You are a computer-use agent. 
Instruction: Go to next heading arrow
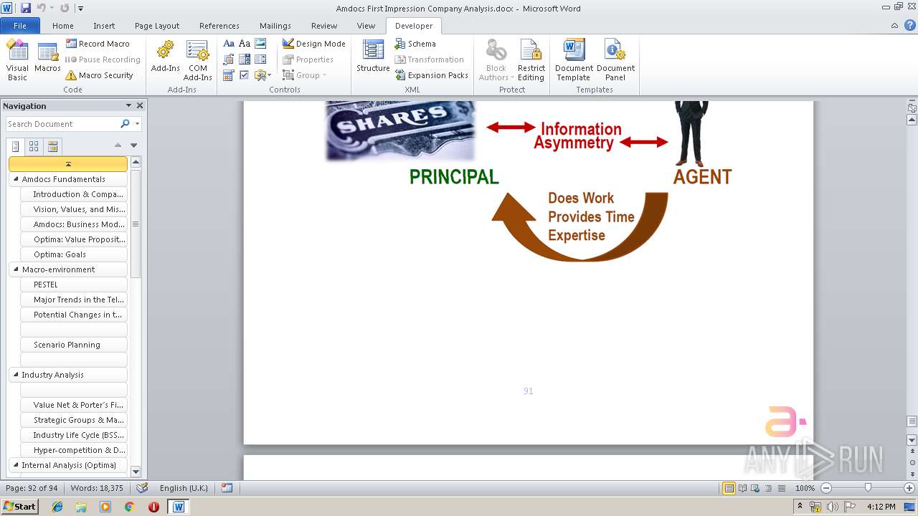pos(133,145)
